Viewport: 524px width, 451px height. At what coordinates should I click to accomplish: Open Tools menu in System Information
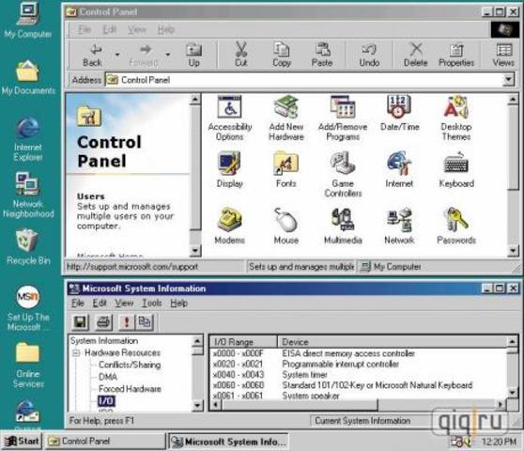[151, 303]
